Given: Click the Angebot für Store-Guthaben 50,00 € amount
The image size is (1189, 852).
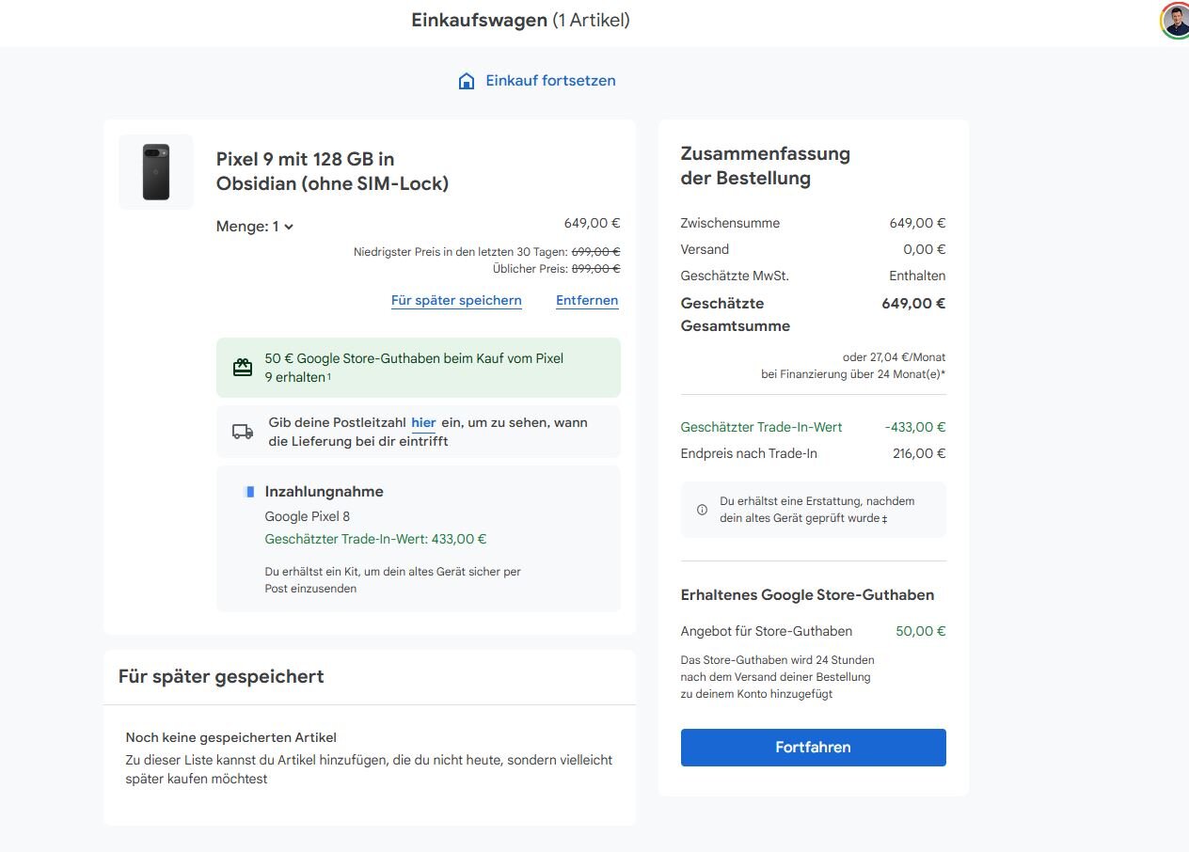Looking at the screenshot, I should 920,631.
